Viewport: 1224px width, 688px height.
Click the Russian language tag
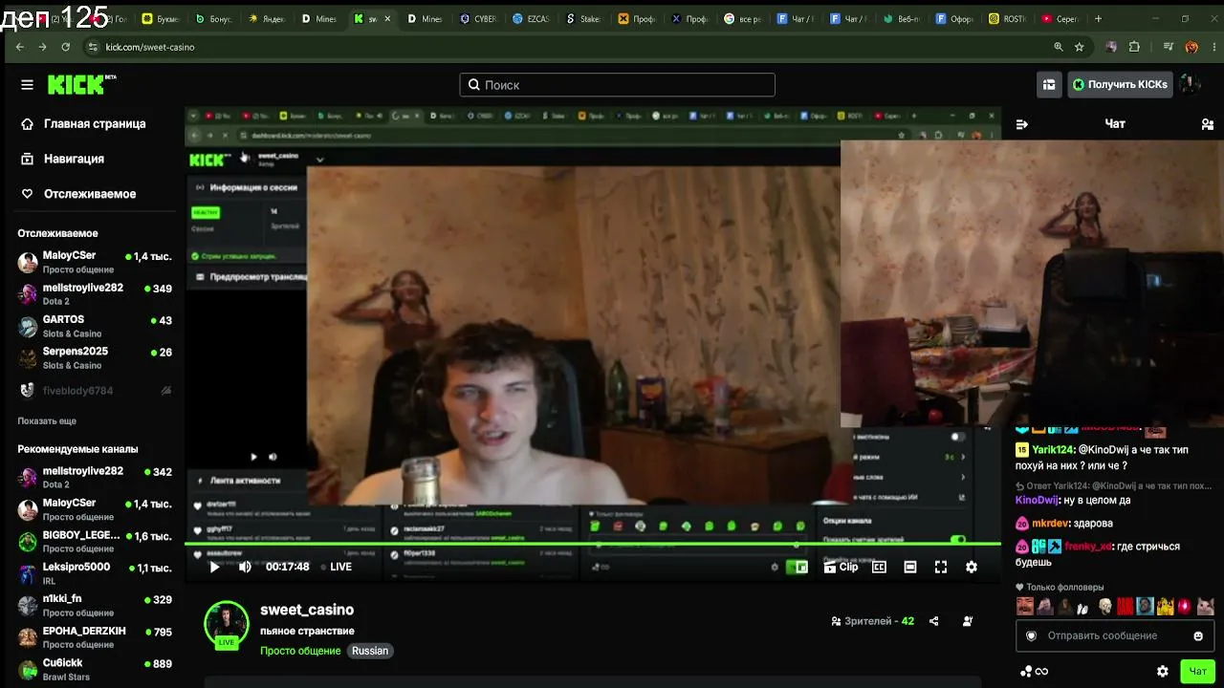click(370, 651)
